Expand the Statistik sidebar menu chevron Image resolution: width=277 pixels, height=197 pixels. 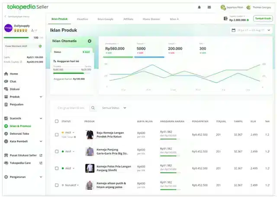pos(41,118)
